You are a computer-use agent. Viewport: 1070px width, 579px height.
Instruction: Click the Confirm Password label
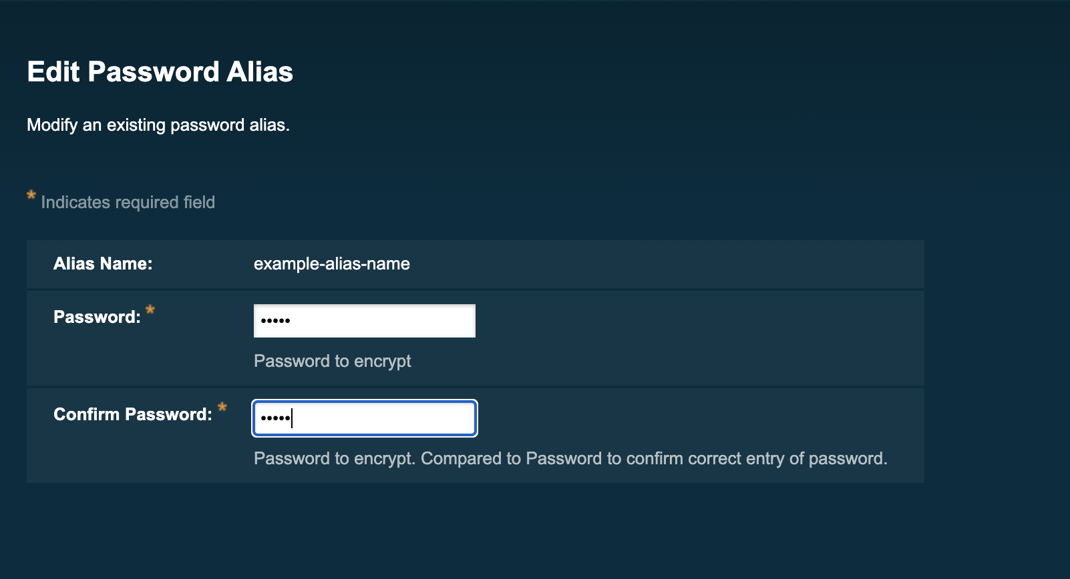131,414
